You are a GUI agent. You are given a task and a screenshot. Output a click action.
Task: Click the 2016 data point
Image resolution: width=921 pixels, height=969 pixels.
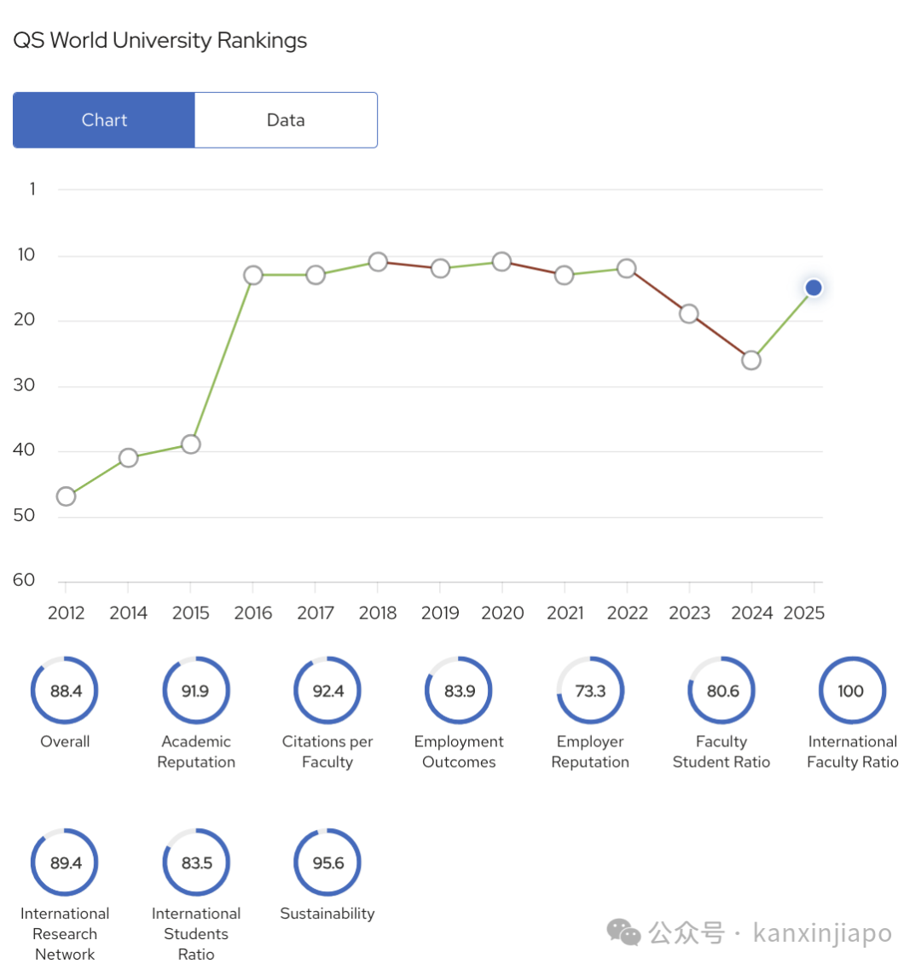[252, 275]
